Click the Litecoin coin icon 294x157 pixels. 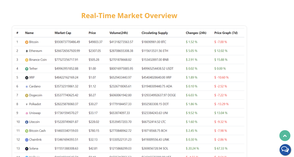click(27, 122)
